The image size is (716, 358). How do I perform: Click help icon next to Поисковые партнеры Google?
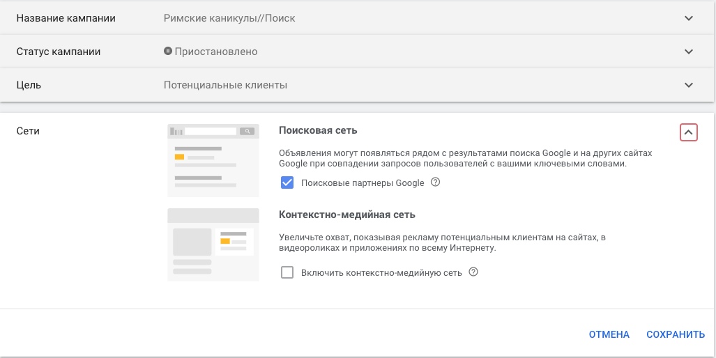click(436, 182)
